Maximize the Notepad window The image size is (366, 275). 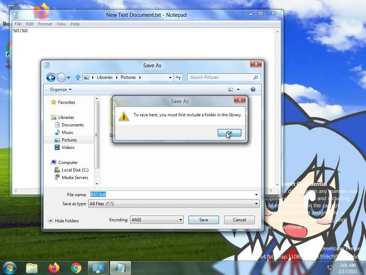(x=261, y=14)
